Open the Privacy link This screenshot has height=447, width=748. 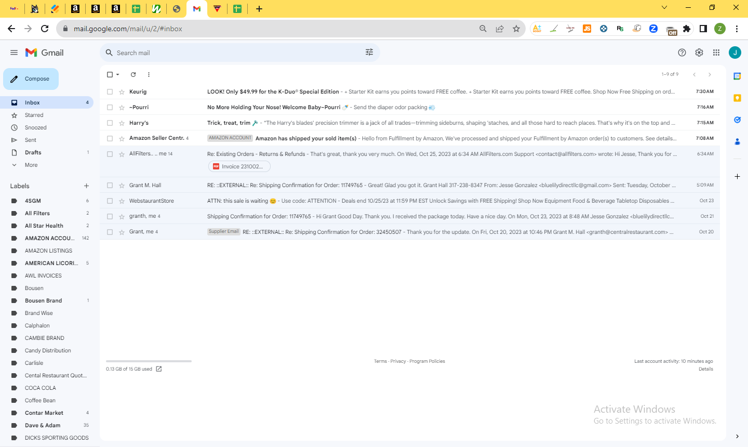point(398,361)
